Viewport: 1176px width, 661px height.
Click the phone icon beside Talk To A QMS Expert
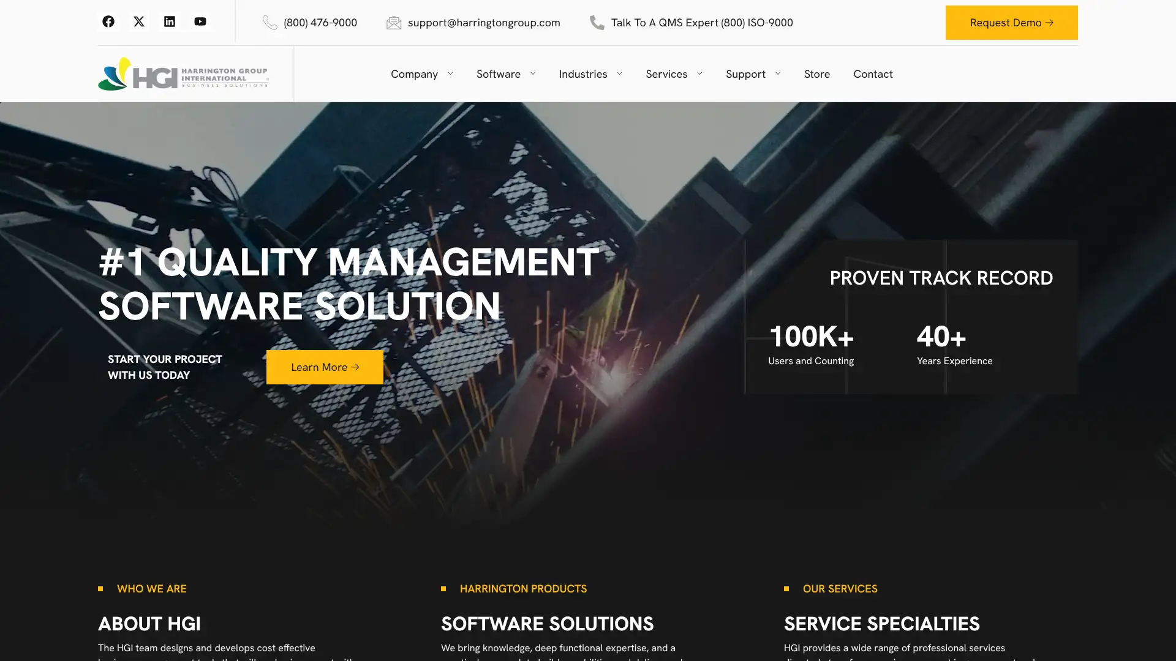pos(597,23)
